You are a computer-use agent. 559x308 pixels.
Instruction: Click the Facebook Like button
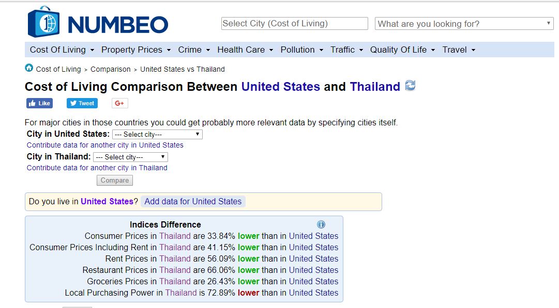point(39,103)
